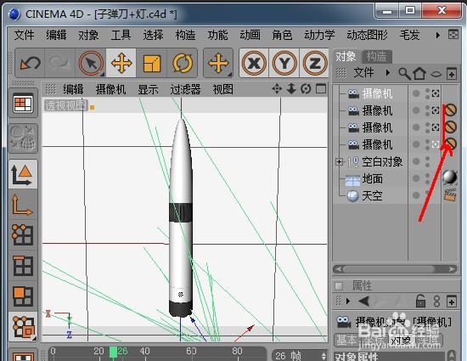The image size is (467, 361).
Task: Open the 动画 menu
Action: pos(250,35)
